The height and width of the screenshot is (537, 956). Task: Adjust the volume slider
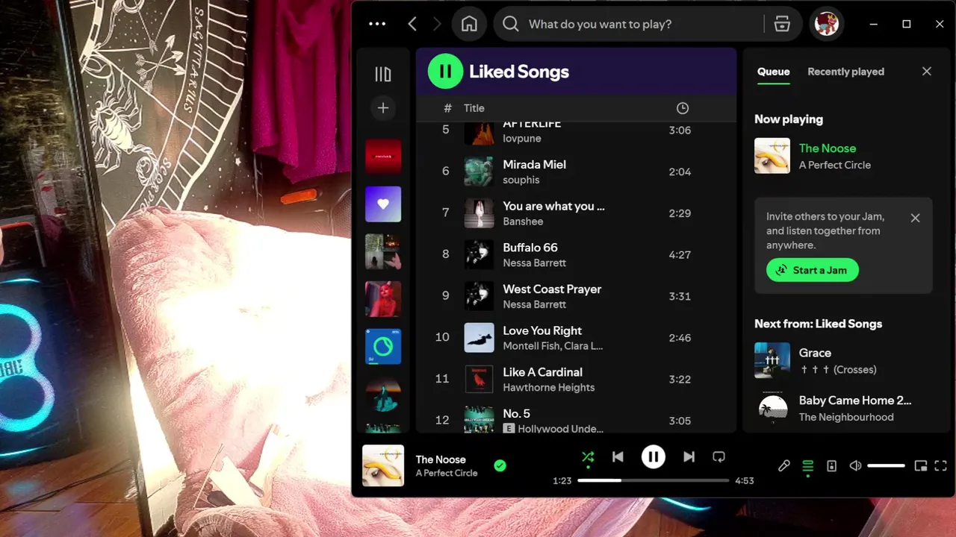(x=886, y=466)
